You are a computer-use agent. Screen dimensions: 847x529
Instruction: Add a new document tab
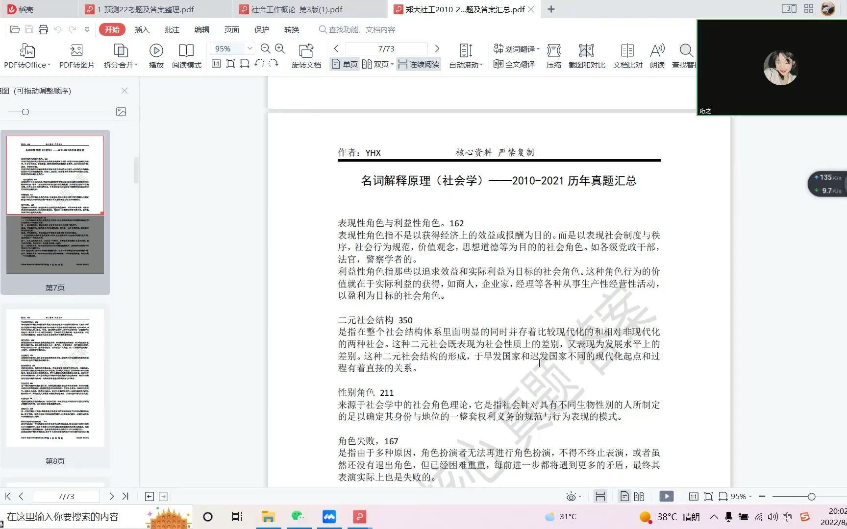coord(551,9)
